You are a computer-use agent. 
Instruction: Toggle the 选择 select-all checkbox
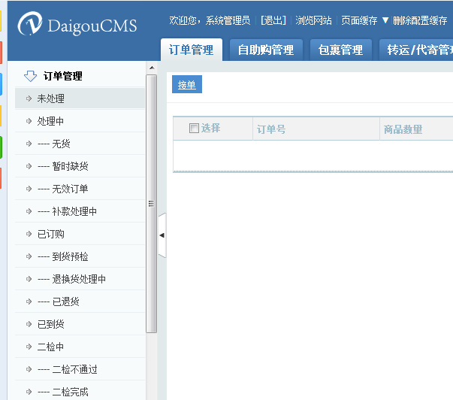(194, 128)
